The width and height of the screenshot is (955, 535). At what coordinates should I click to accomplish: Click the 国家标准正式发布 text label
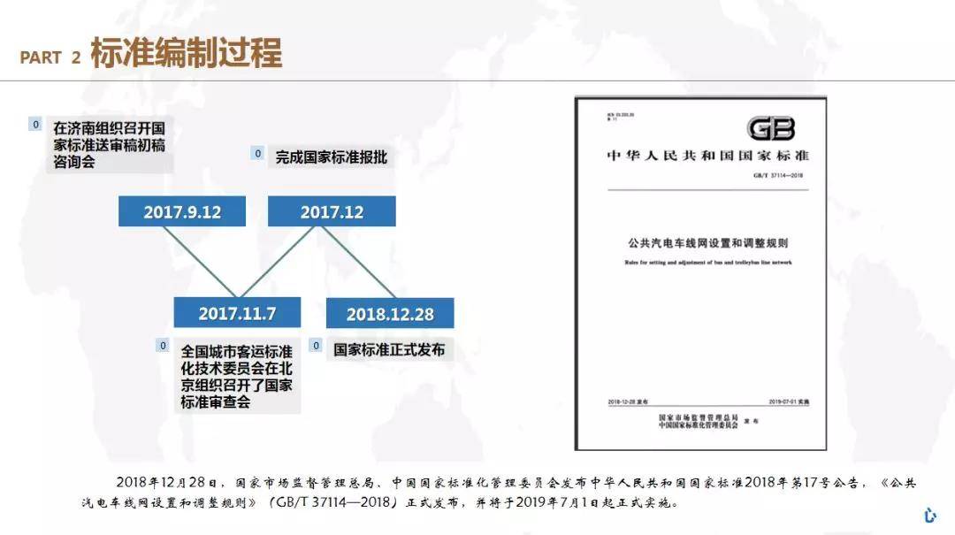tap(389, 349)
